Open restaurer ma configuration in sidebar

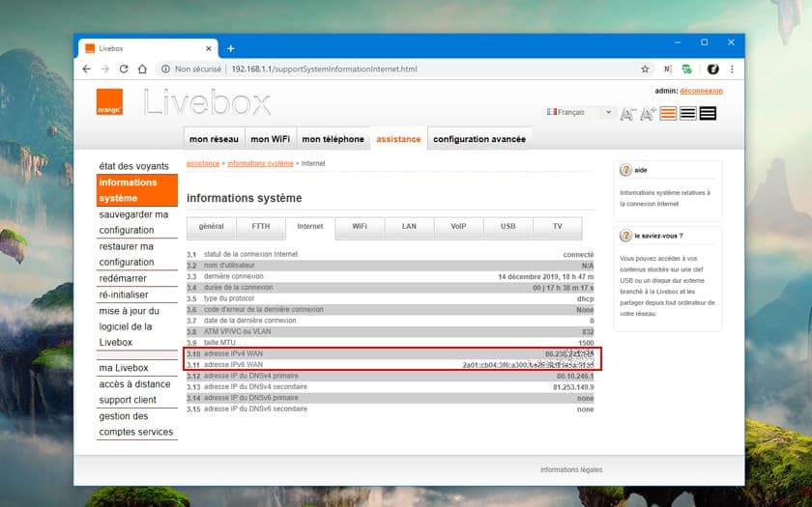(136, 254)
